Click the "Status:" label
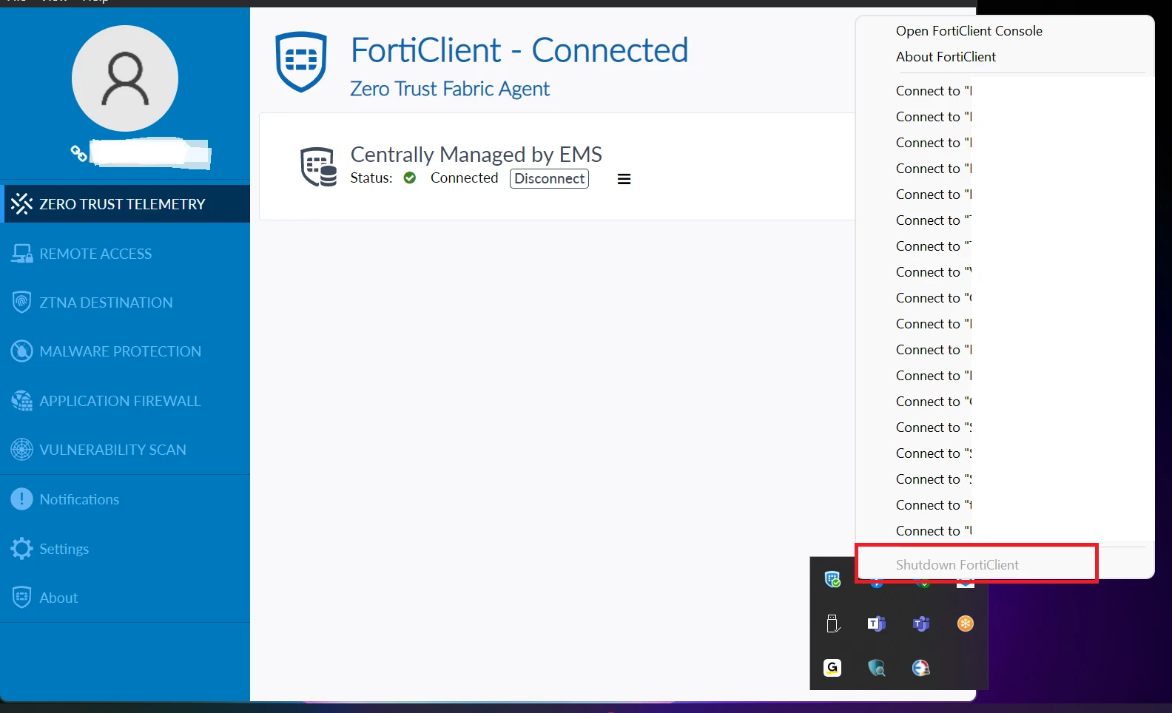 coord(371,178)
